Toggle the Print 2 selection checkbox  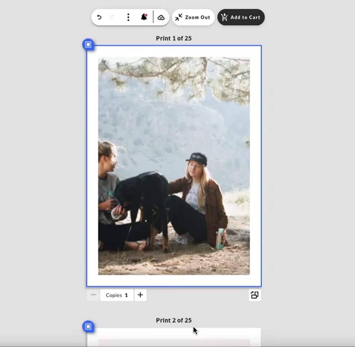[x=88, y=326]
